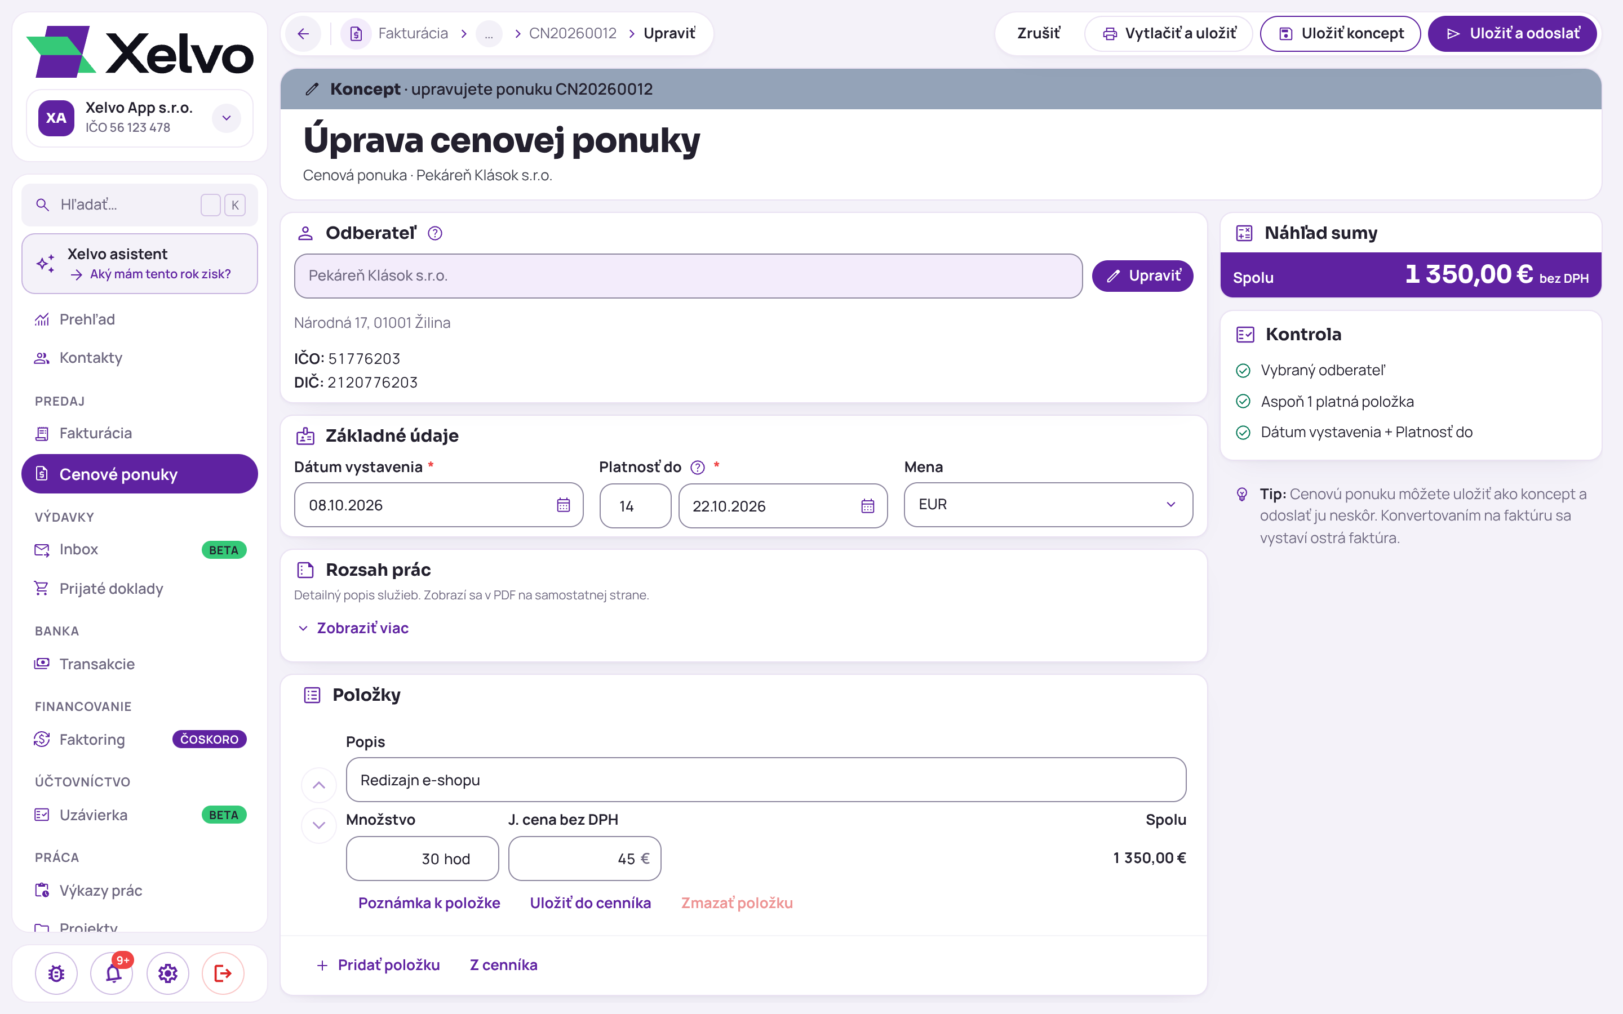
Task: Click the back arrow in breadcrumb bar
Action: [x=303, y=34]
